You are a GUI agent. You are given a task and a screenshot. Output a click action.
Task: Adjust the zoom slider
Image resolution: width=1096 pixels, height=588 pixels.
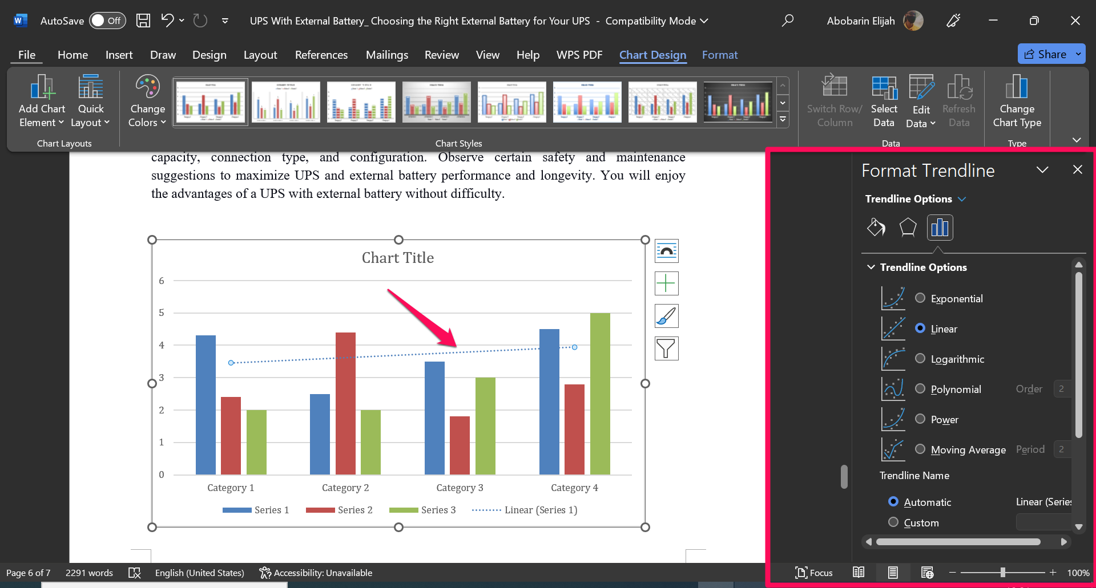pos(1003,572)
